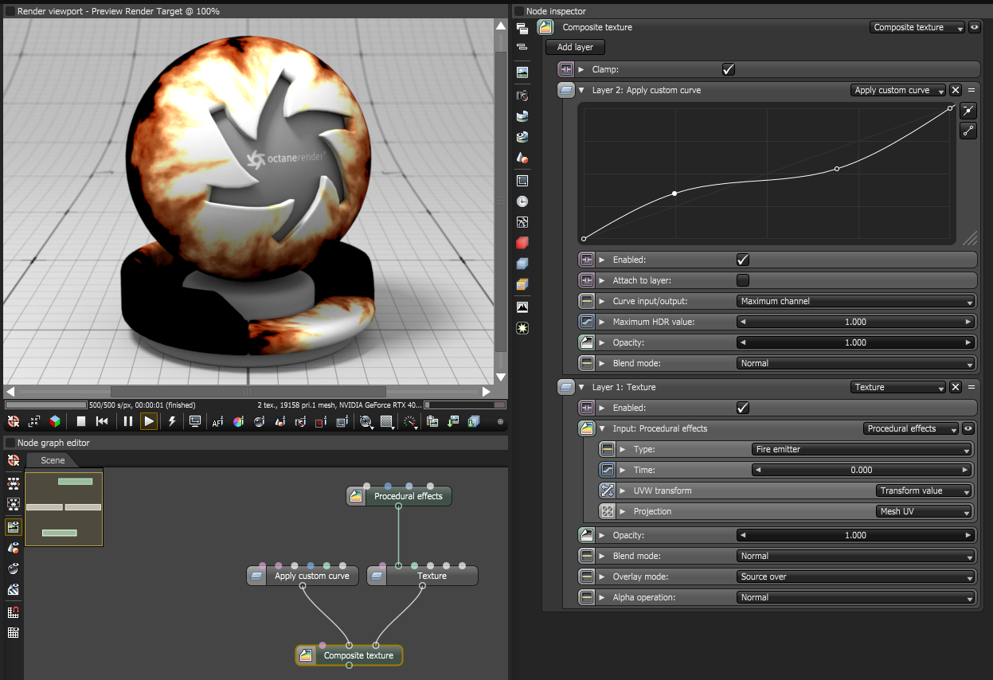Open geometry cone-and-sphere icon in inspector sidebar
The image size is (993, 680).
coord(522,158)
